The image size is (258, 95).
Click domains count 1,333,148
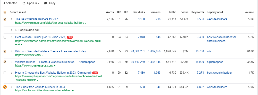coord(154,62)
